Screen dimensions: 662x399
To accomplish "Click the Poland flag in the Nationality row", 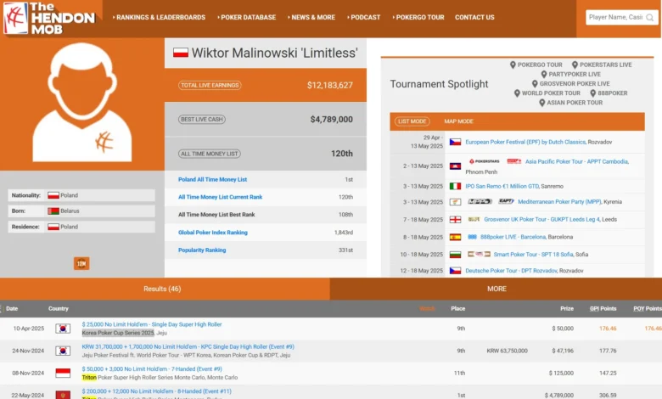I will pos(53,195).
